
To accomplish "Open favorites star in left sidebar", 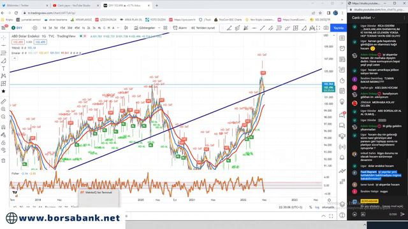I will (x=3, y=91).
